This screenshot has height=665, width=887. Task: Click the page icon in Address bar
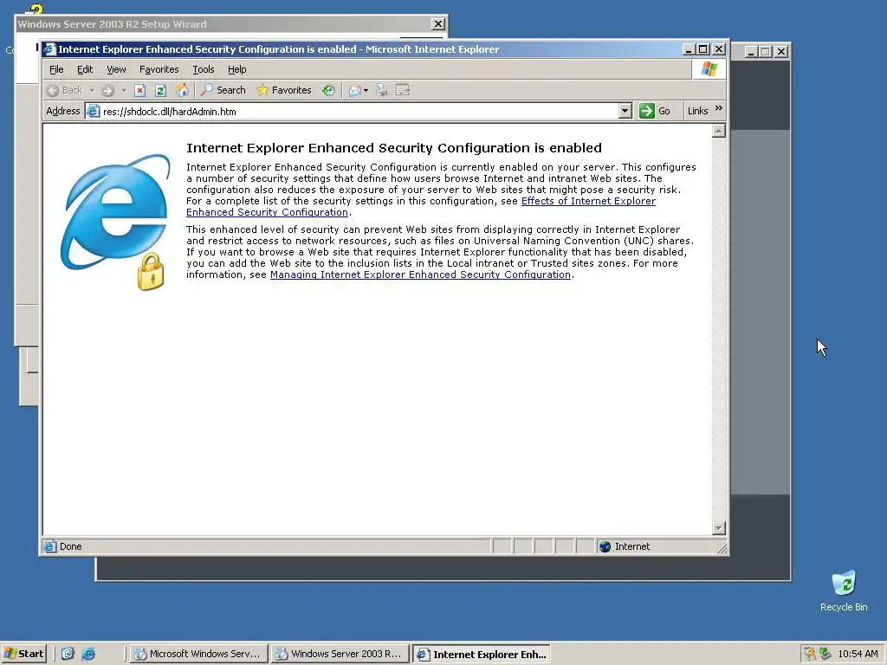pos(93,112)
